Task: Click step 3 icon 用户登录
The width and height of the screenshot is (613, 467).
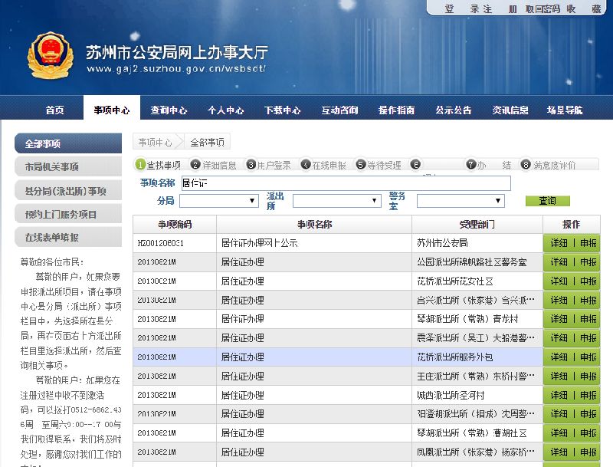Action: [251, 164]
